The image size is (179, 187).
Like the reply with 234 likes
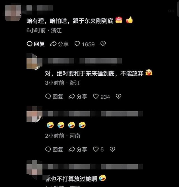[102, 97]
